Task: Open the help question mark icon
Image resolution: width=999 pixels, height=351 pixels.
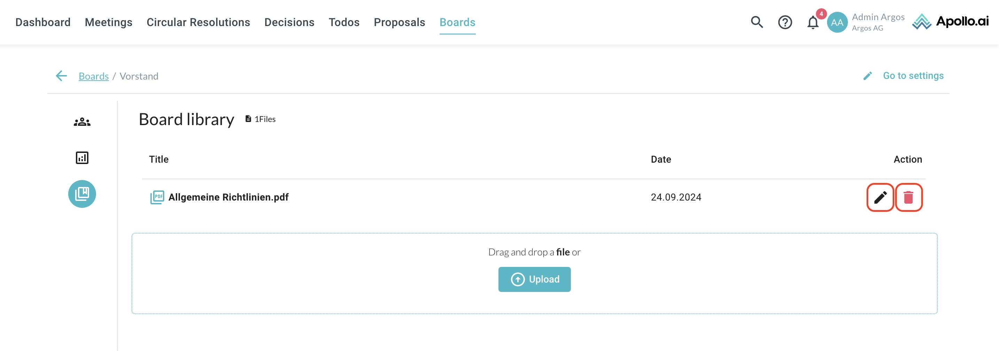Action: (785, 23)
